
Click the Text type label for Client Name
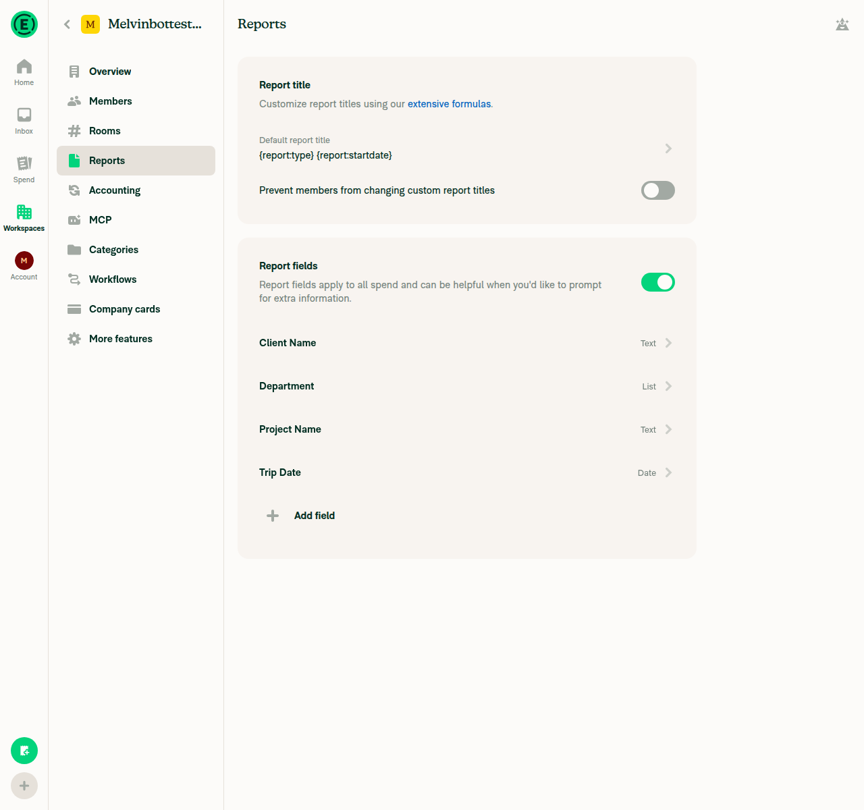click(x=648, y=344)
